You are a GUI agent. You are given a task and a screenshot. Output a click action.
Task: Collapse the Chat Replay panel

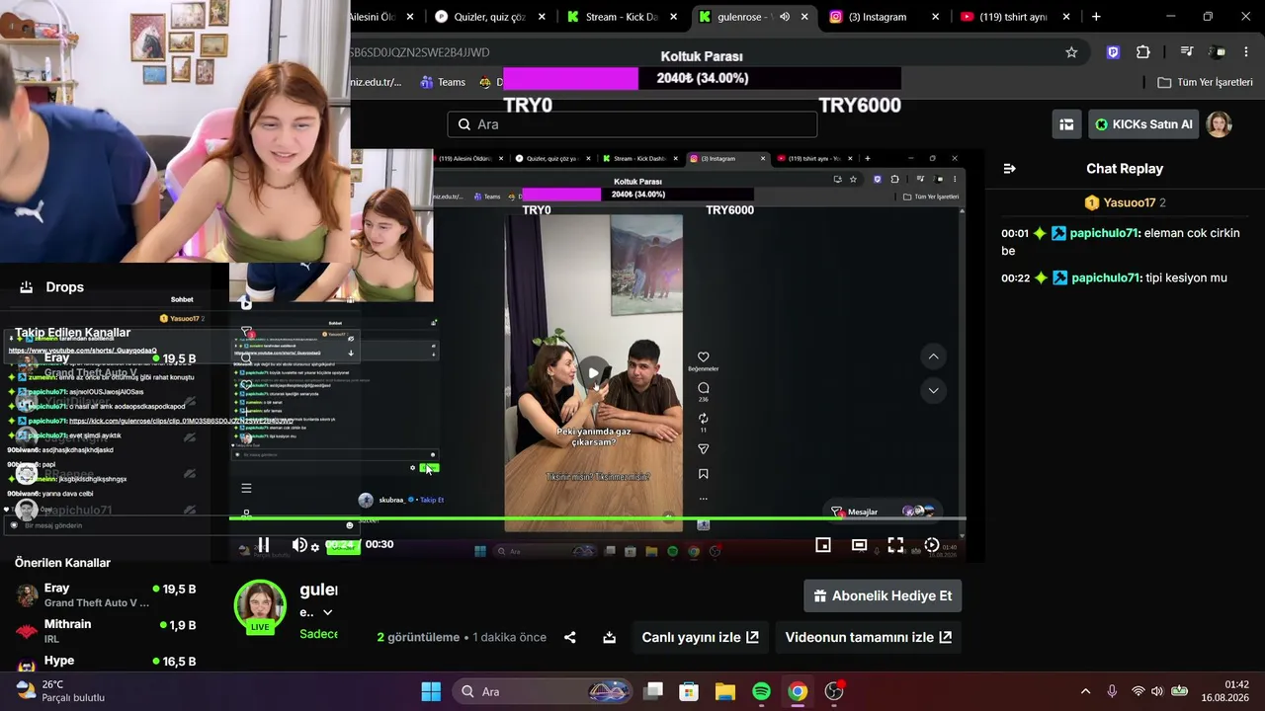pyautogui.click(x=1009, y=169)
